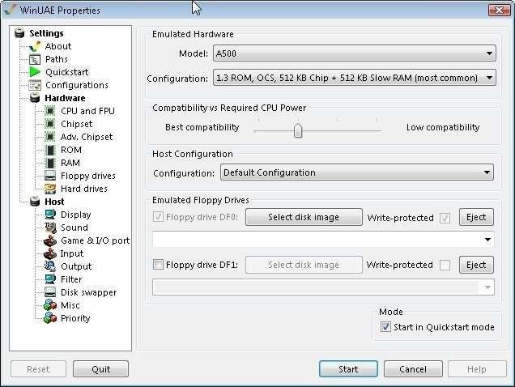Adjust the CPU compatibility slider handle
This screenshot has width=515, height=387.
point(298,129)
